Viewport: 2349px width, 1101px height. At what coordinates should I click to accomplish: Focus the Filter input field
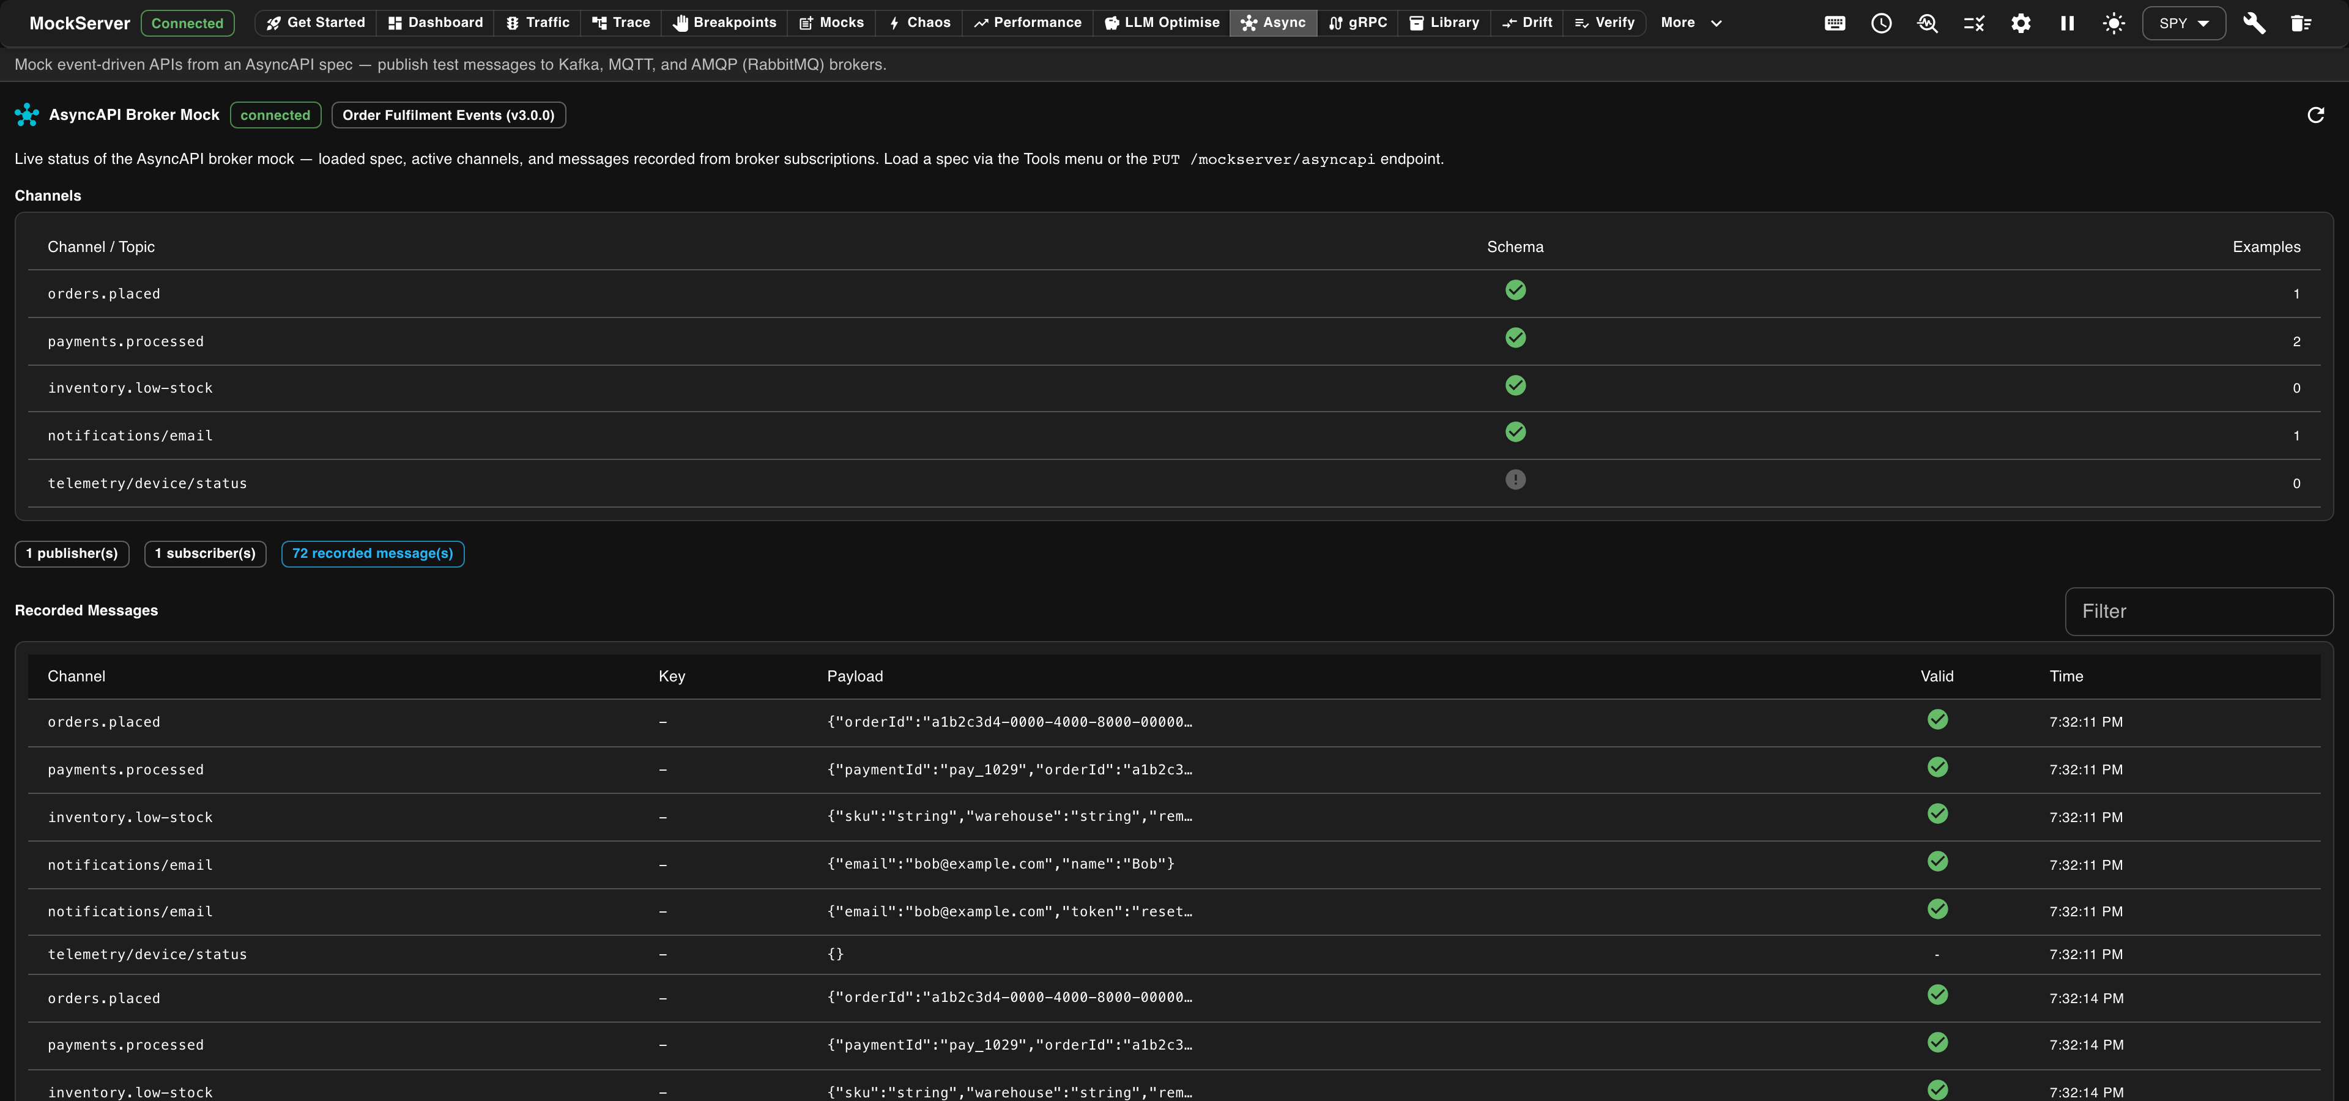(2199, 612)
